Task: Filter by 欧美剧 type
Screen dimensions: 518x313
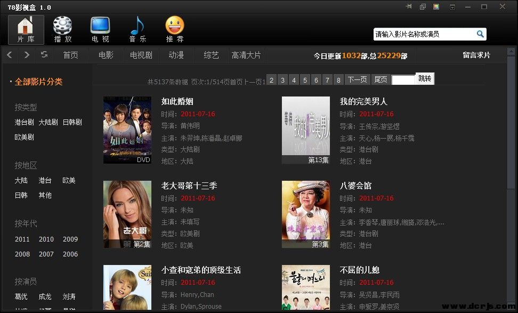Action: click(24, 137)
